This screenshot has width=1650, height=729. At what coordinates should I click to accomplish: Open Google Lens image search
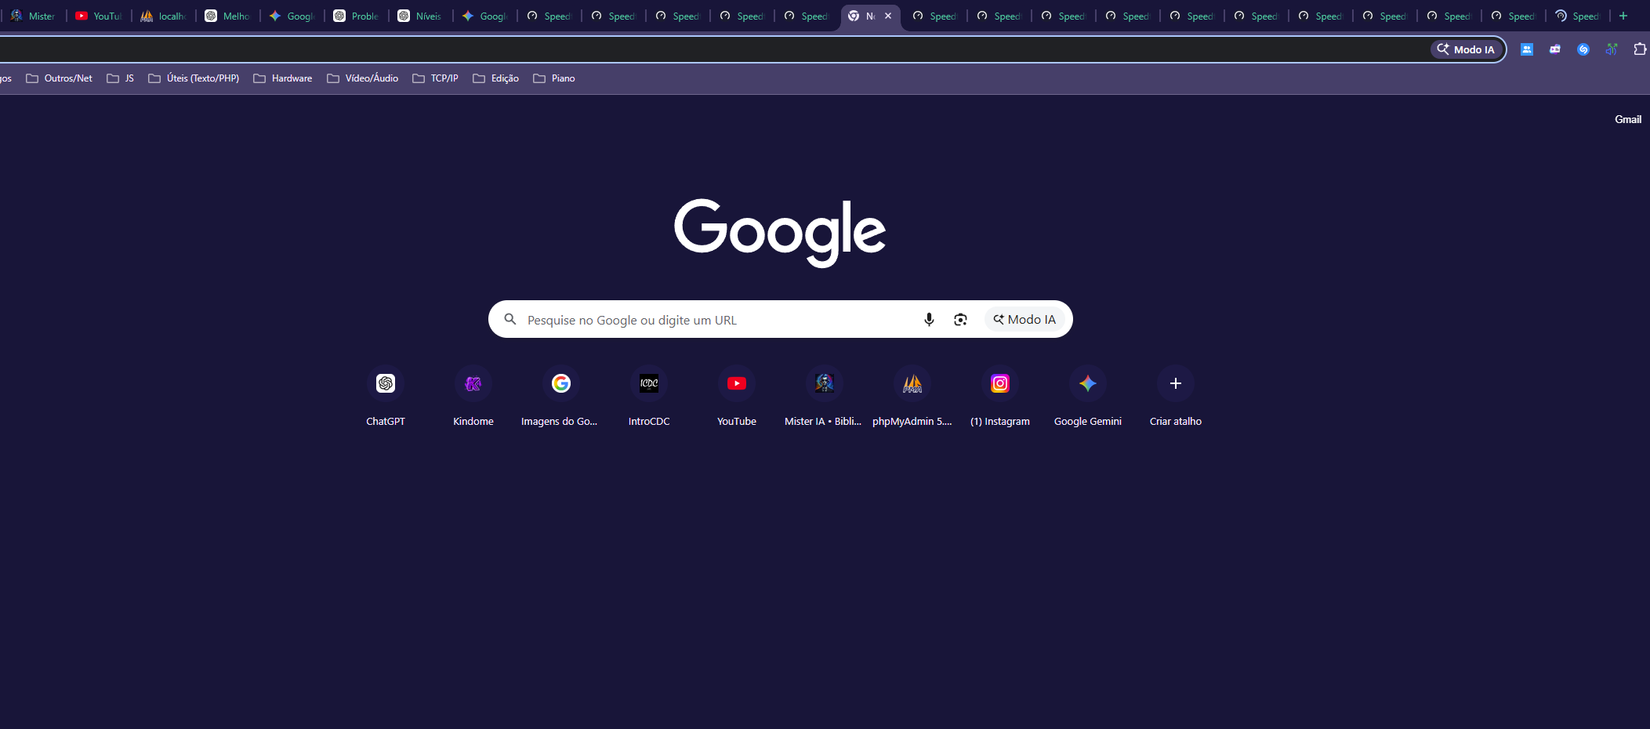pos(960,319)
